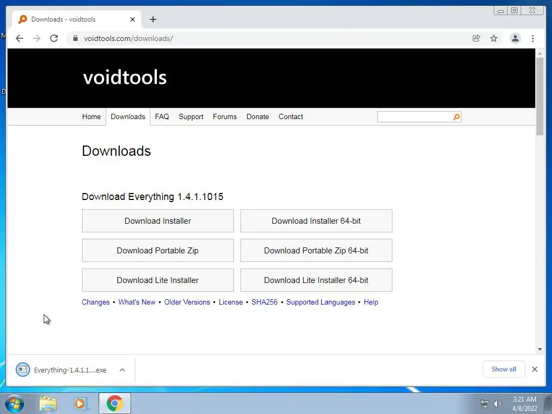
Task: Click Download Lite Installer 64-bit
Action: coord(316,280)
